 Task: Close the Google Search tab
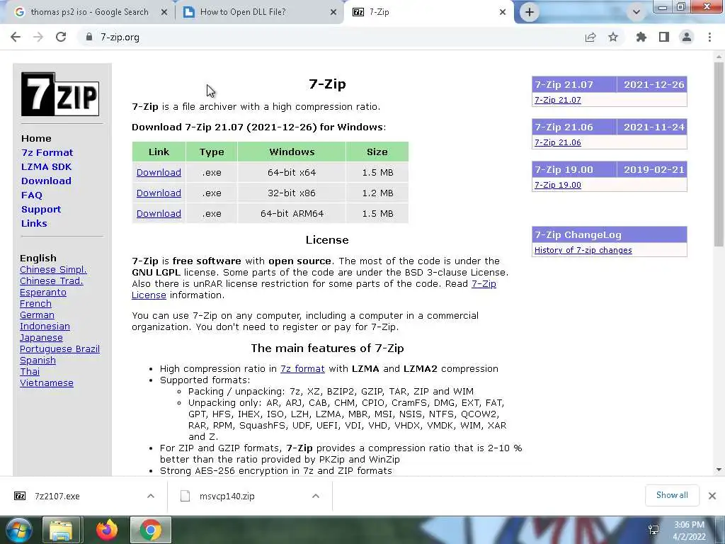[164, 13]
